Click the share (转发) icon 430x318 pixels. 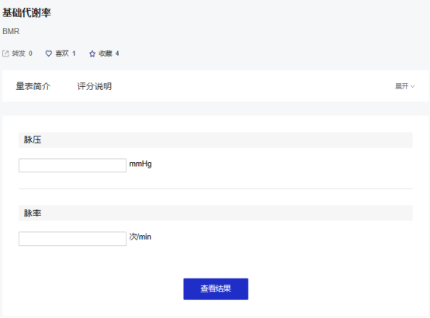click(5, 54)
